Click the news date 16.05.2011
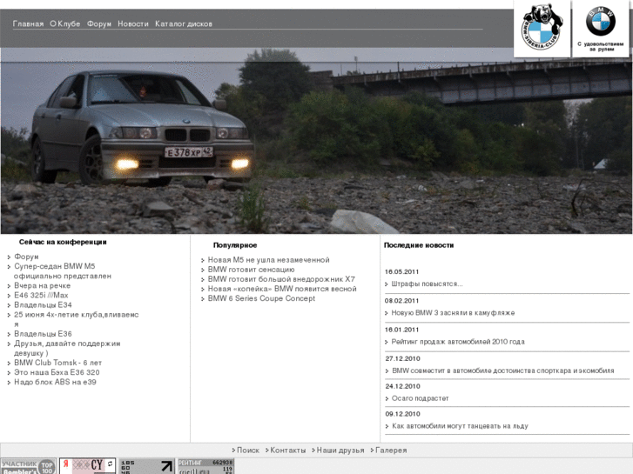The height and width of the screenshot is (474, 633). point(401,272)
